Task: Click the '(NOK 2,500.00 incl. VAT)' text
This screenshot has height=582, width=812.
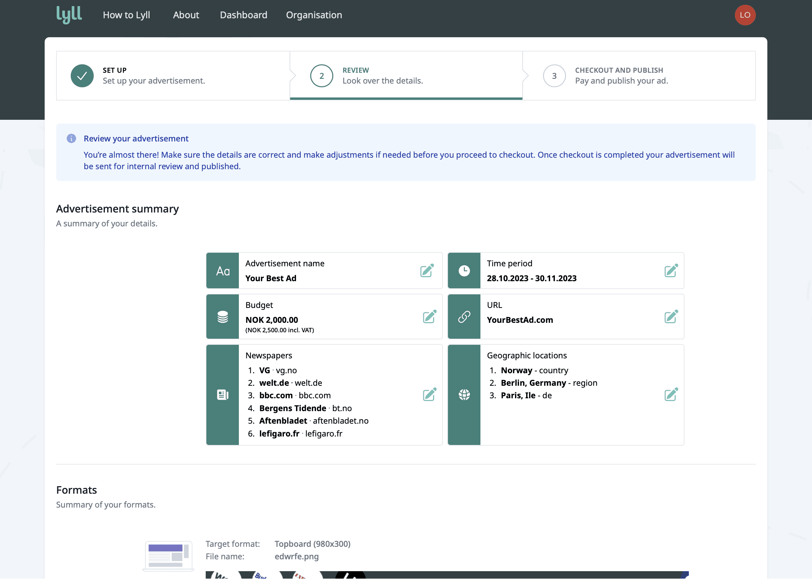Action: click(279, 330)
